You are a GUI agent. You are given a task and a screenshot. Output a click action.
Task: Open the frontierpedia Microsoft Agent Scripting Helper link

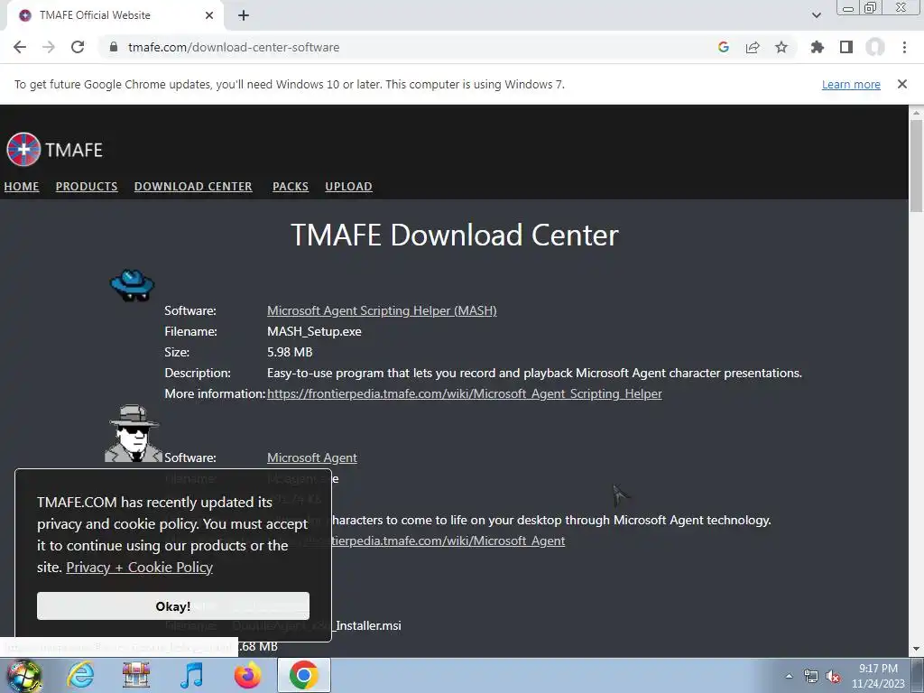[x=465, y=393]
